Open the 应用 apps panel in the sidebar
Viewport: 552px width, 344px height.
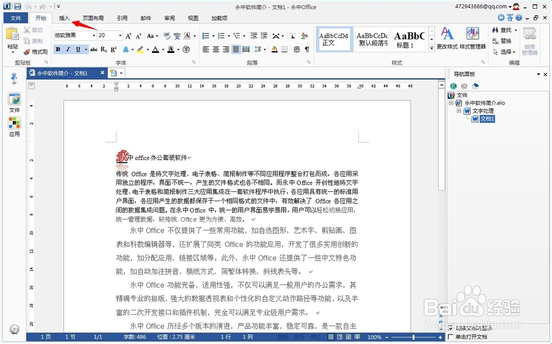14,127
